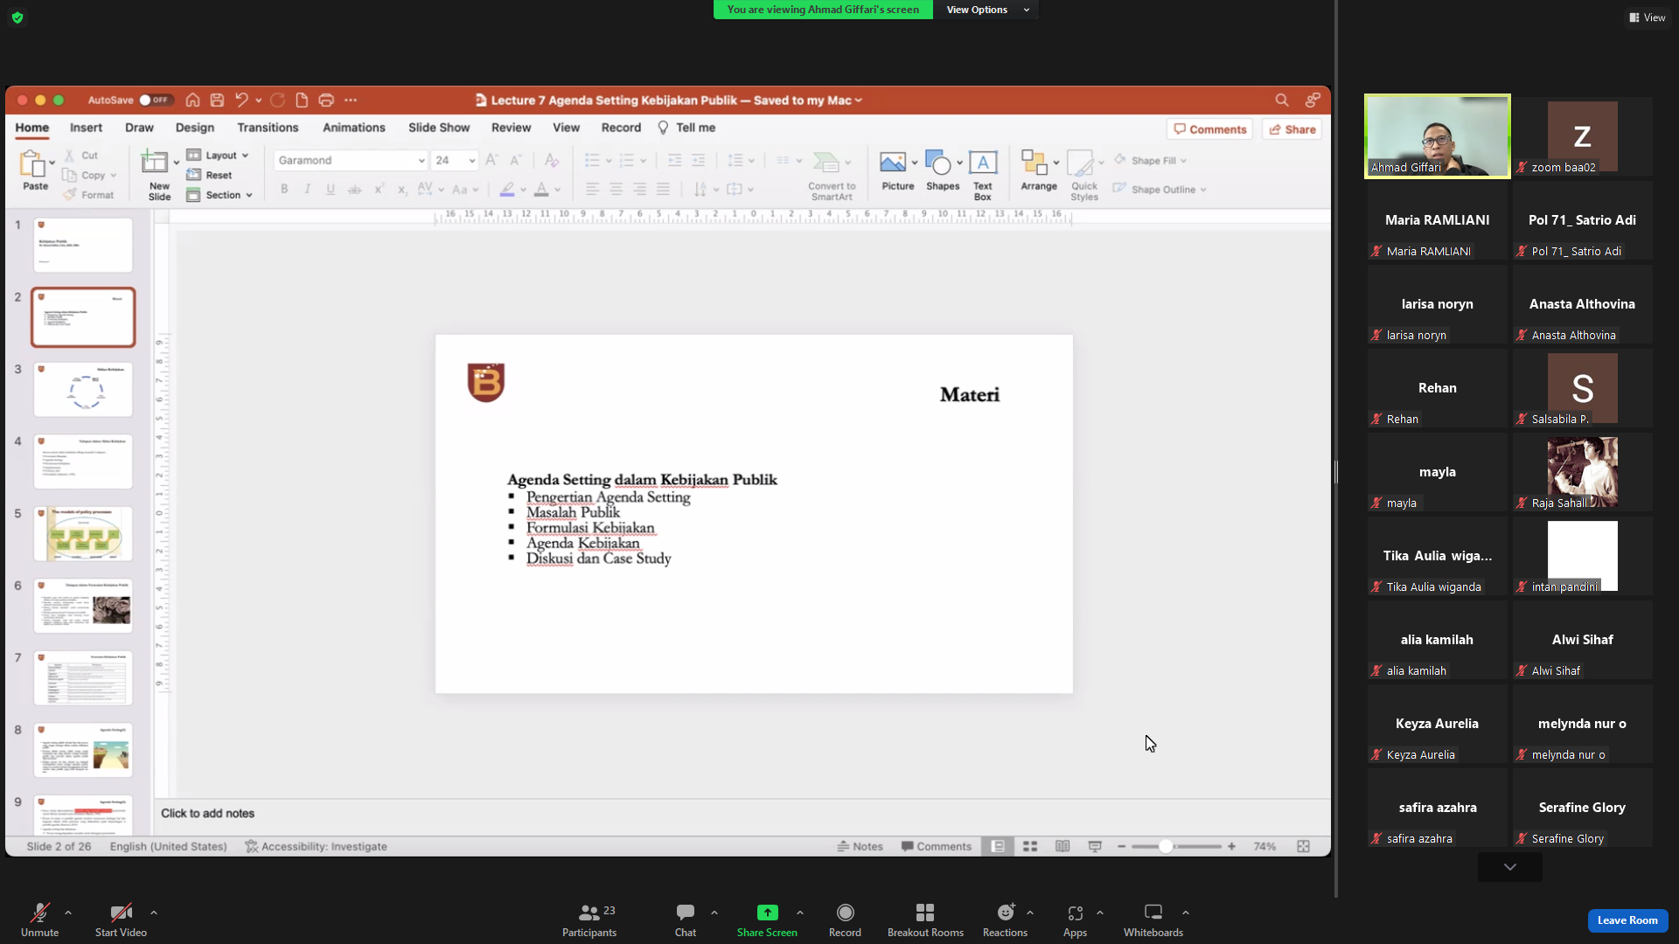Image resolution: width=1679 pixels, height=944 pixels.
Task: Open the Shapes gallery
Action: pyautogui.click(x=943, y=171)
